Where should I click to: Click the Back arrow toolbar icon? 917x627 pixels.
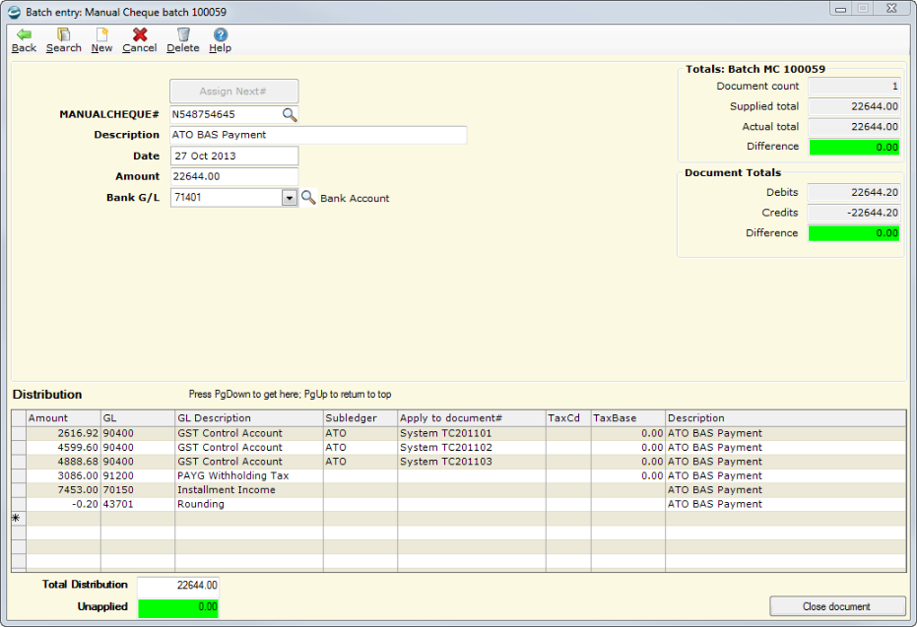pos(24,35)
